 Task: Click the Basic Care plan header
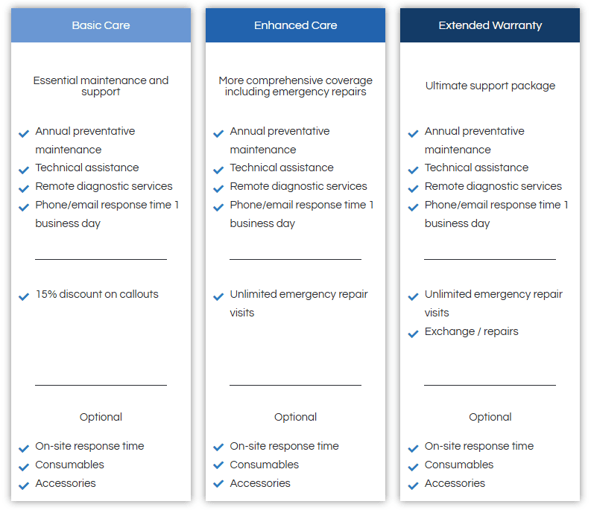101,25
